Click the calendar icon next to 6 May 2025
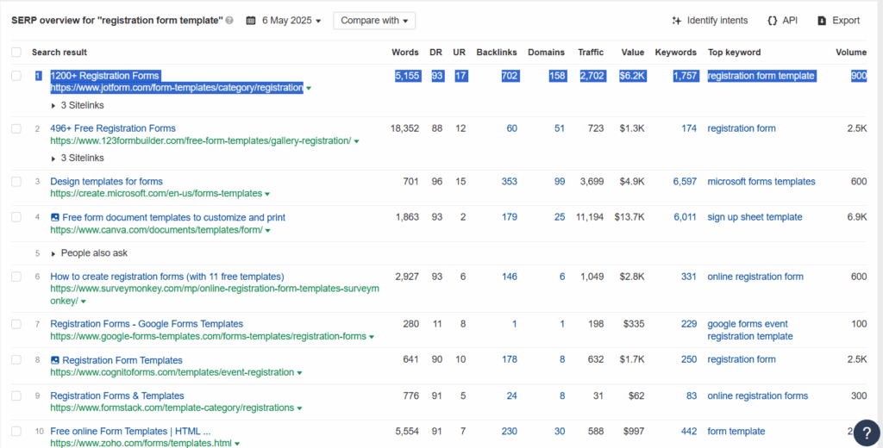 point(251,21)
